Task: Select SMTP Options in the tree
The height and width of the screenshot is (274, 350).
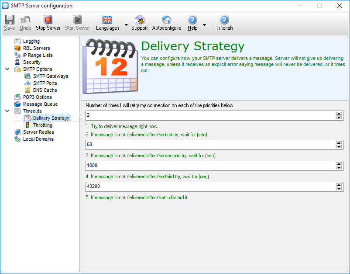Action: 38,69
